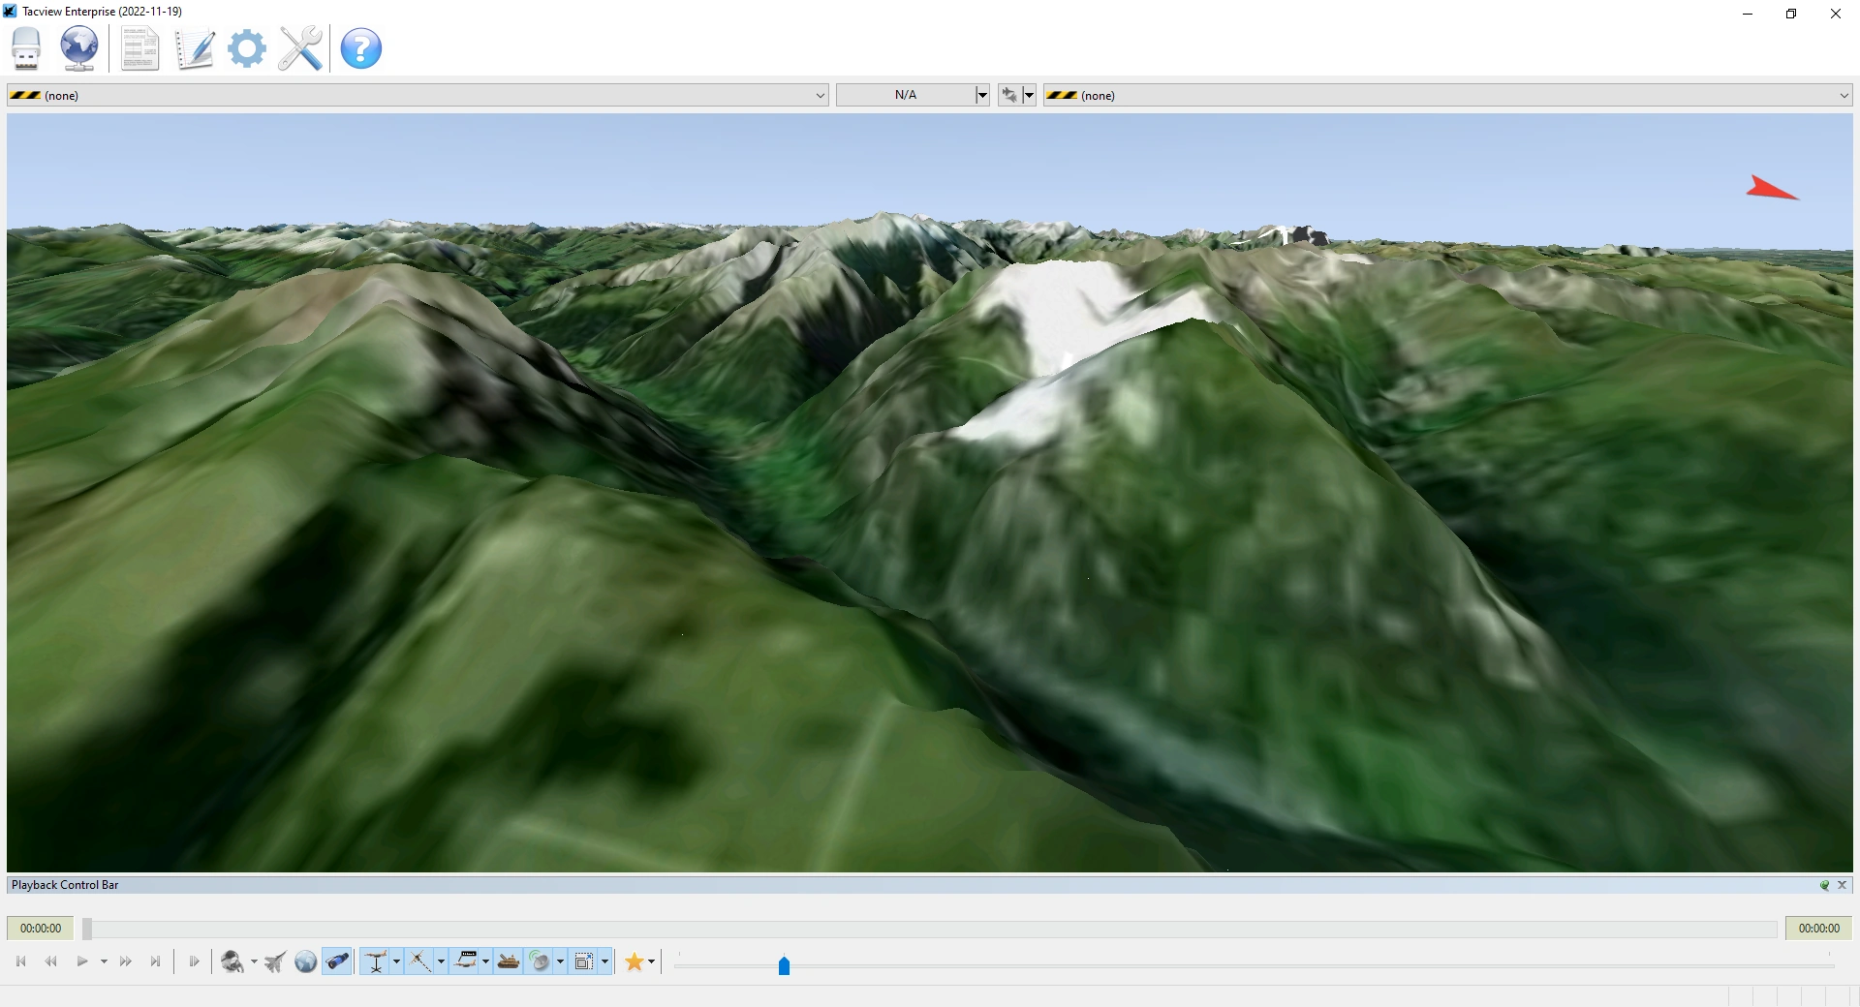Open the real-time telemetry globe network icon

pos(79,48)
